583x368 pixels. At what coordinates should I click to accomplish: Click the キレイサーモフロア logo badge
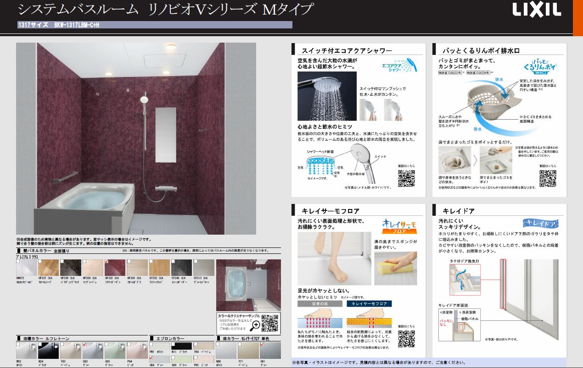(x=399, y=226)
